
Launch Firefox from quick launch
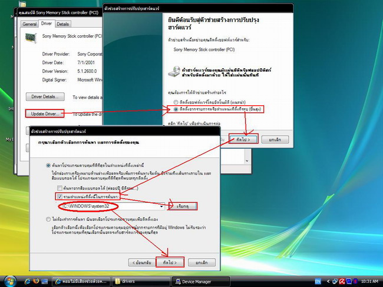[x=36, y=281]
